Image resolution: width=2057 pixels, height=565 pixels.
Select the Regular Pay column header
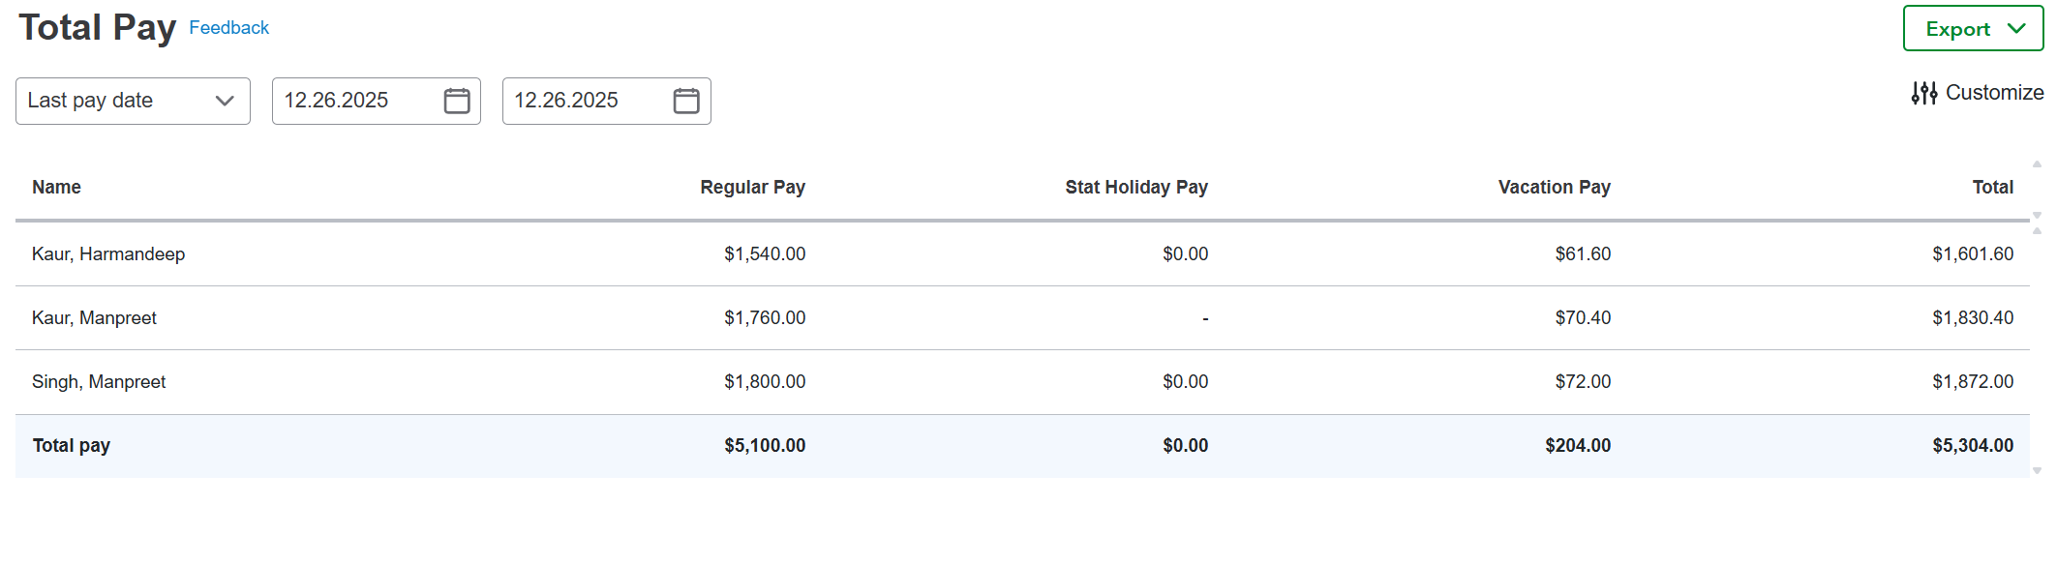click(752, 187)
